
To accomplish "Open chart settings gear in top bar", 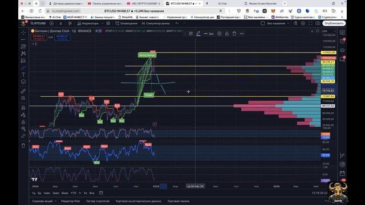I will click(303, 23).
